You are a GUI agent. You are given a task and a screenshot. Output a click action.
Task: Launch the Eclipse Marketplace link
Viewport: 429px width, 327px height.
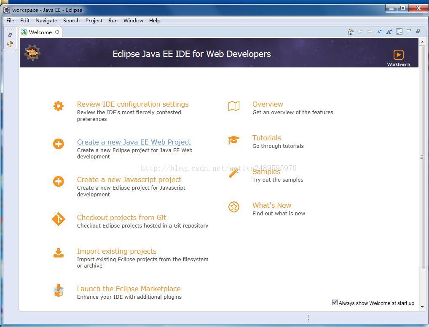point(129,289)
